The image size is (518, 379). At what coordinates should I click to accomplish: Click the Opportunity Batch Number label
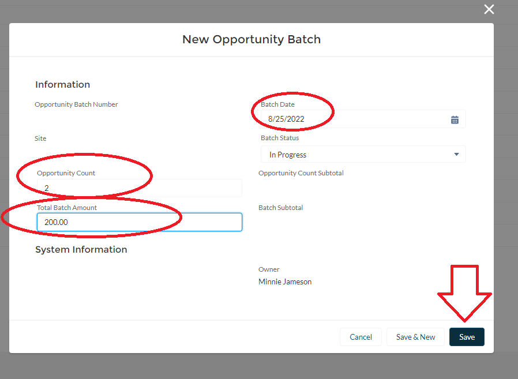(76, 104)
